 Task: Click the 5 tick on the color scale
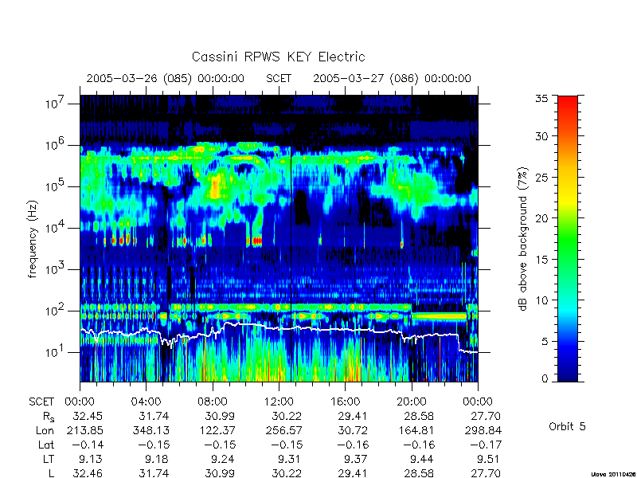click(545, 341)
